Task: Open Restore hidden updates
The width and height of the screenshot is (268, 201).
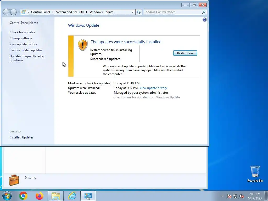Action: tap(26, 50)
